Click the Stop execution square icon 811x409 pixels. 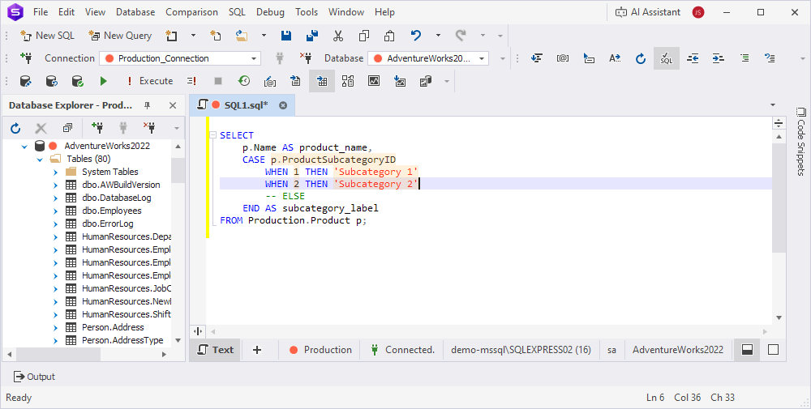click(x=217, y=81)
